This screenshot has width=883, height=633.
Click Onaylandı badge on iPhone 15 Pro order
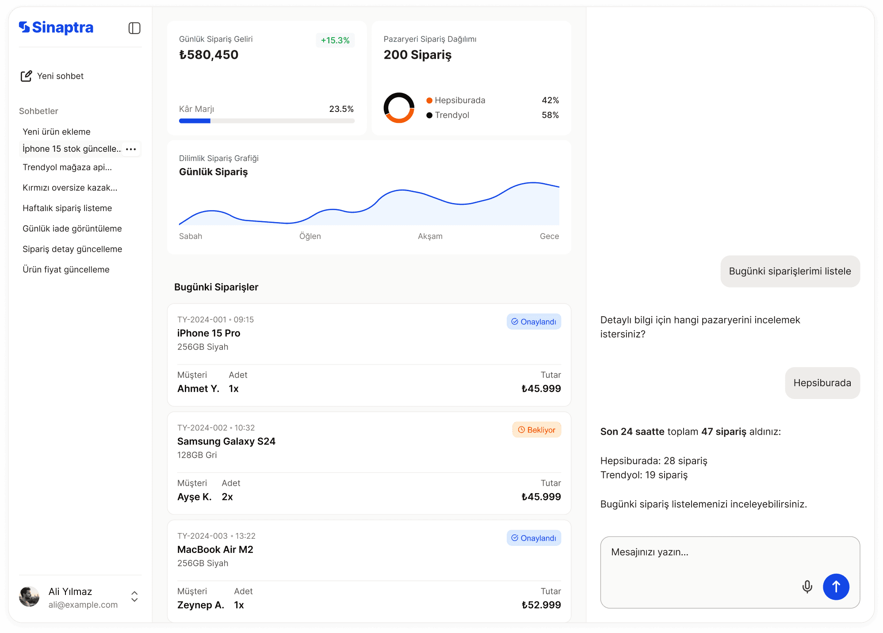534,322
